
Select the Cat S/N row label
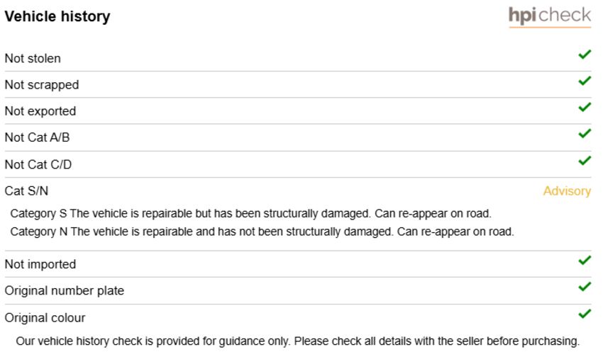click(26, 190)
